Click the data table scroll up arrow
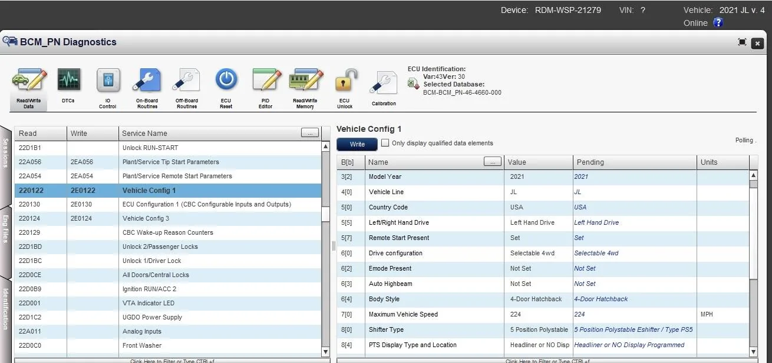772x363 pixels. [753, 175]
